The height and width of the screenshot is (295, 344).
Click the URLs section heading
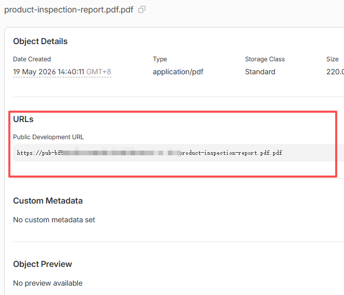point(23,119)
